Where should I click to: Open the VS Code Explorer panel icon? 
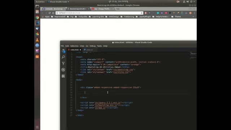click(64, 51)
